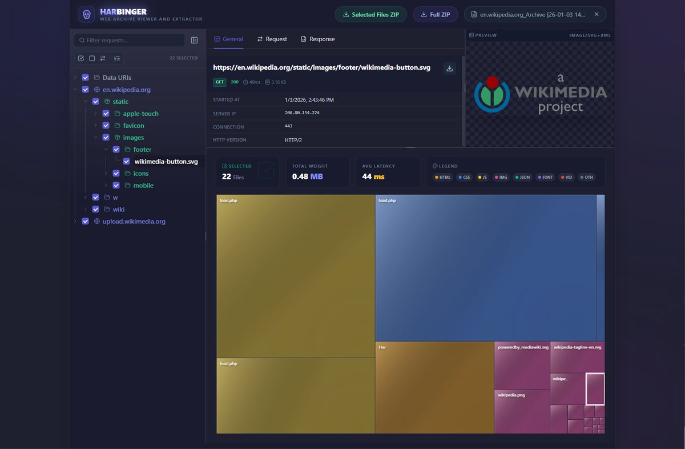Image resolution: width=685 pixels, height=449 pixels.
Task: Expand the Data URIs tree node
Action: (x=75, y=78)
